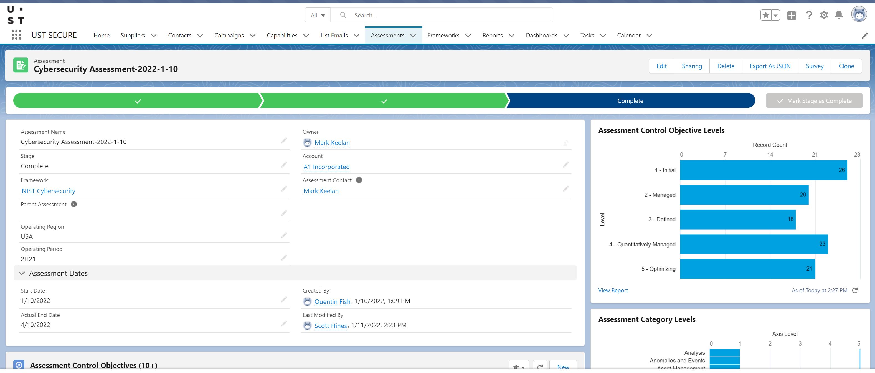Edit Assessment Name with its pencil icon
This screenshot has height=373, width=875.
click(x=284, y=141)
